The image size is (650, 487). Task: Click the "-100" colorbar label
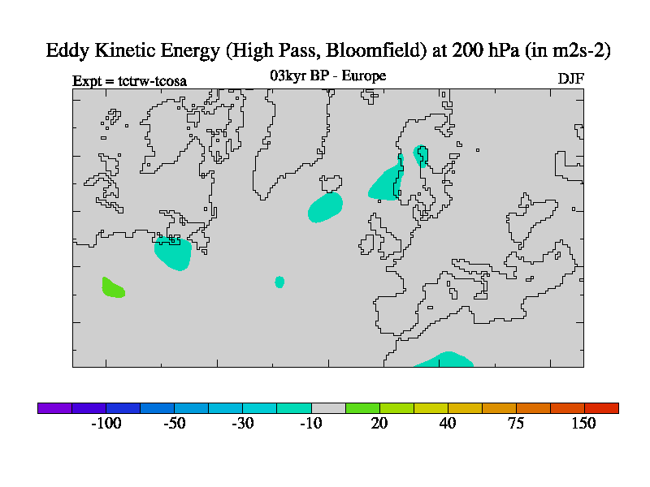106,424
